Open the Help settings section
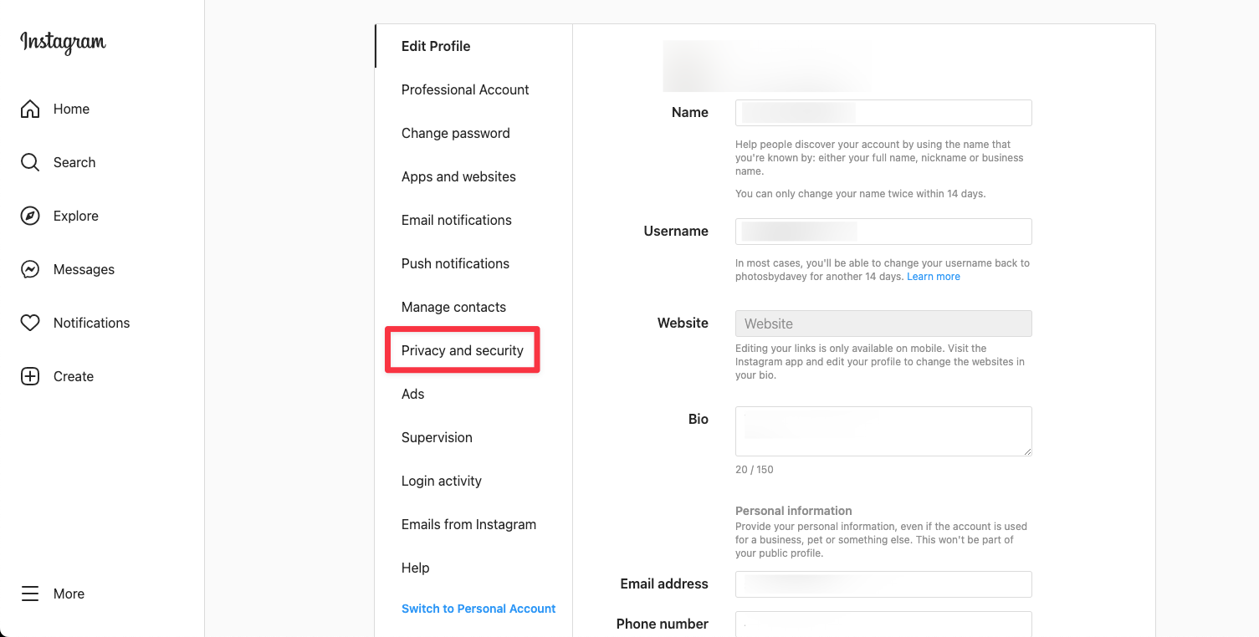Screen dimensions: 1259x637 click(x=473, y=568)
